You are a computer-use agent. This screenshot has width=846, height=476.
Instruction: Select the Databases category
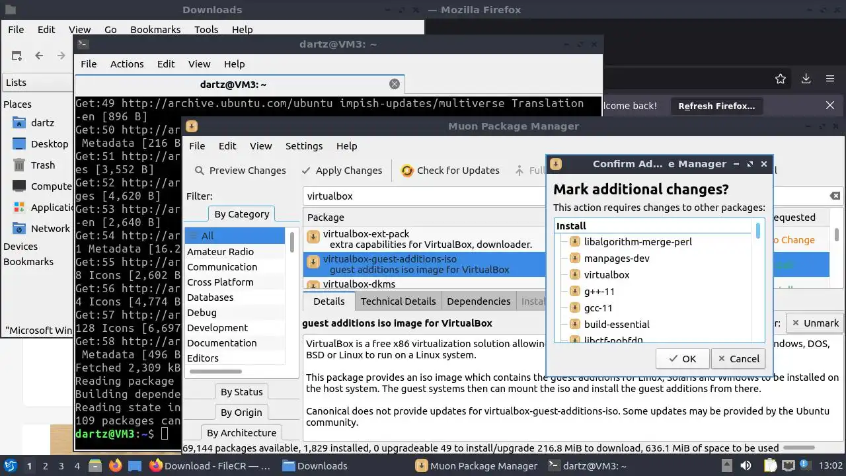[x=235, y=297]
